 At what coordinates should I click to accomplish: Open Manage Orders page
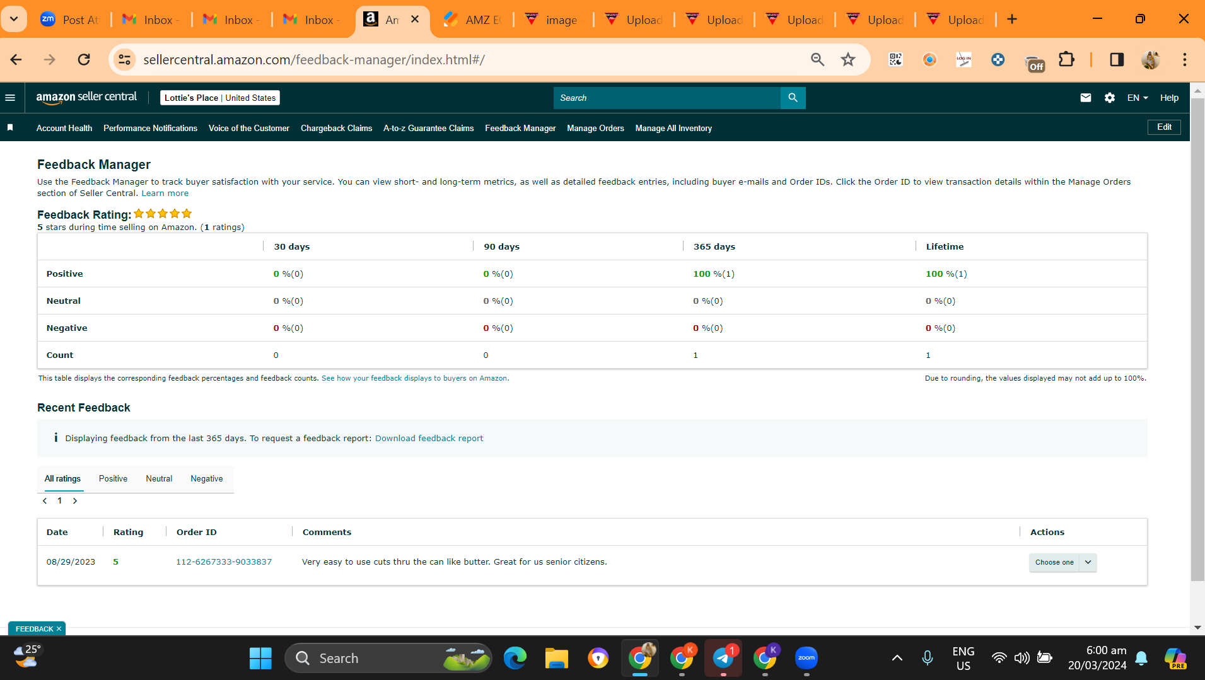pos(595,128)
